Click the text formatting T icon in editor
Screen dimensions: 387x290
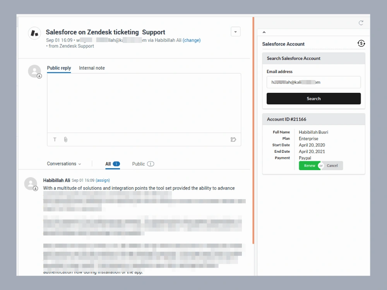click(55, 140)
